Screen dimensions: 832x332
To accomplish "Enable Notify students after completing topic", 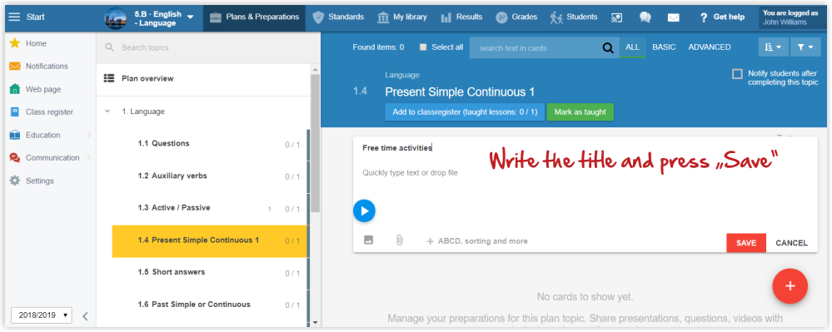I will [737, 74].
